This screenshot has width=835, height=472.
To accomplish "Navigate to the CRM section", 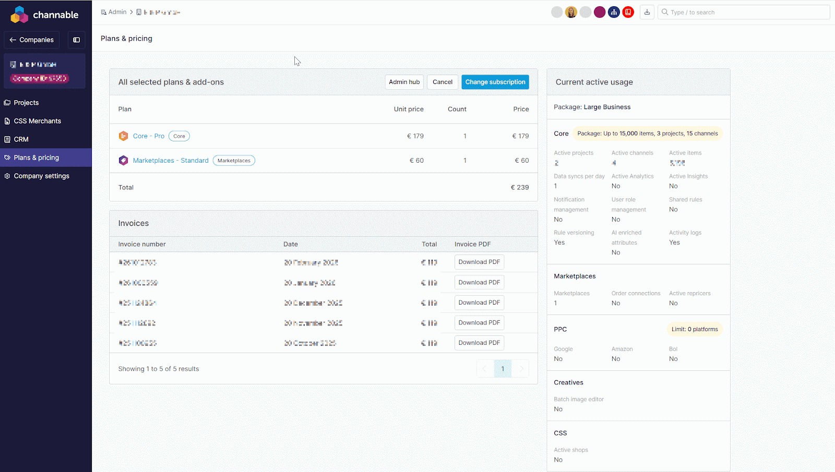I will [21, 139].
